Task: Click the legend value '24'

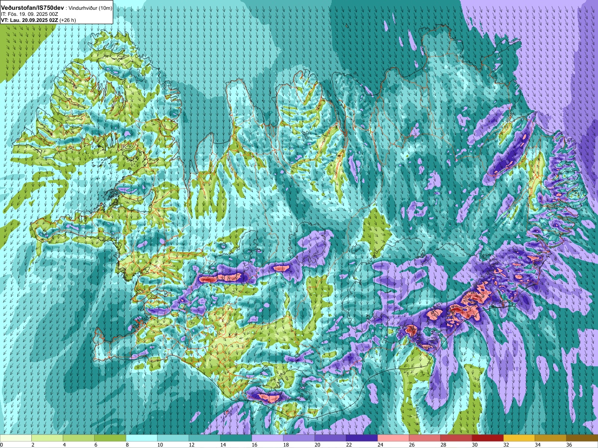Action: [x=380, y=445]
